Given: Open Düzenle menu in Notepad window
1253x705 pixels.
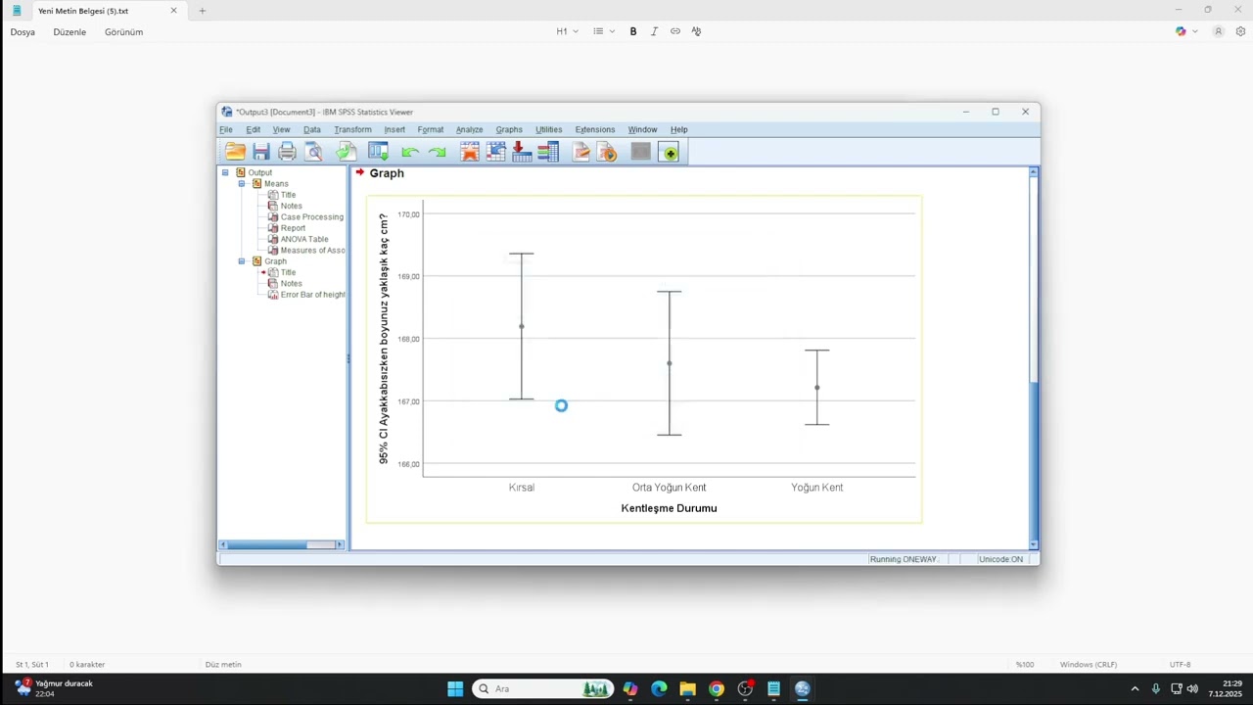Looking at the screenshot, I should 70,32.
